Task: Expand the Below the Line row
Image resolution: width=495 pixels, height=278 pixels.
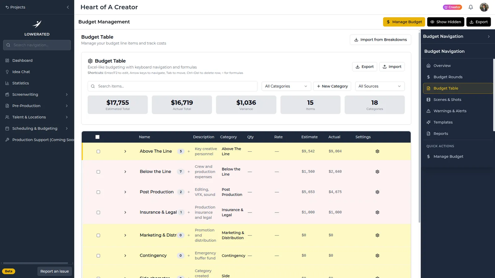Action: click(125, 172)
